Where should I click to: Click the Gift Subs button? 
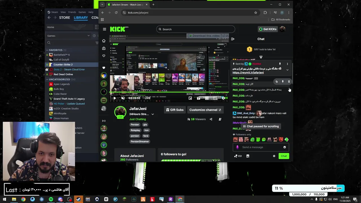click(x=175, y=110)
